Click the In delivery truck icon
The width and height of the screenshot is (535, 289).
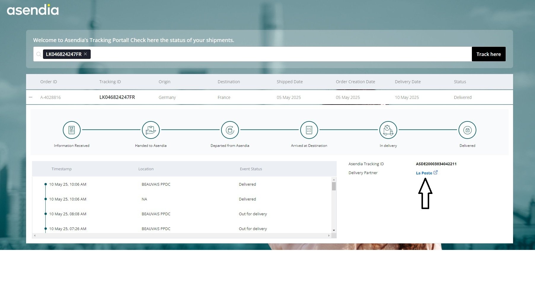388,130
